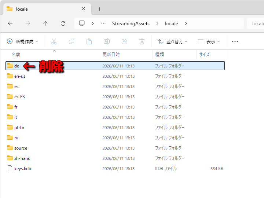Select the en-us folder
The height and width of the screenshot is (198, 264).
115,76
